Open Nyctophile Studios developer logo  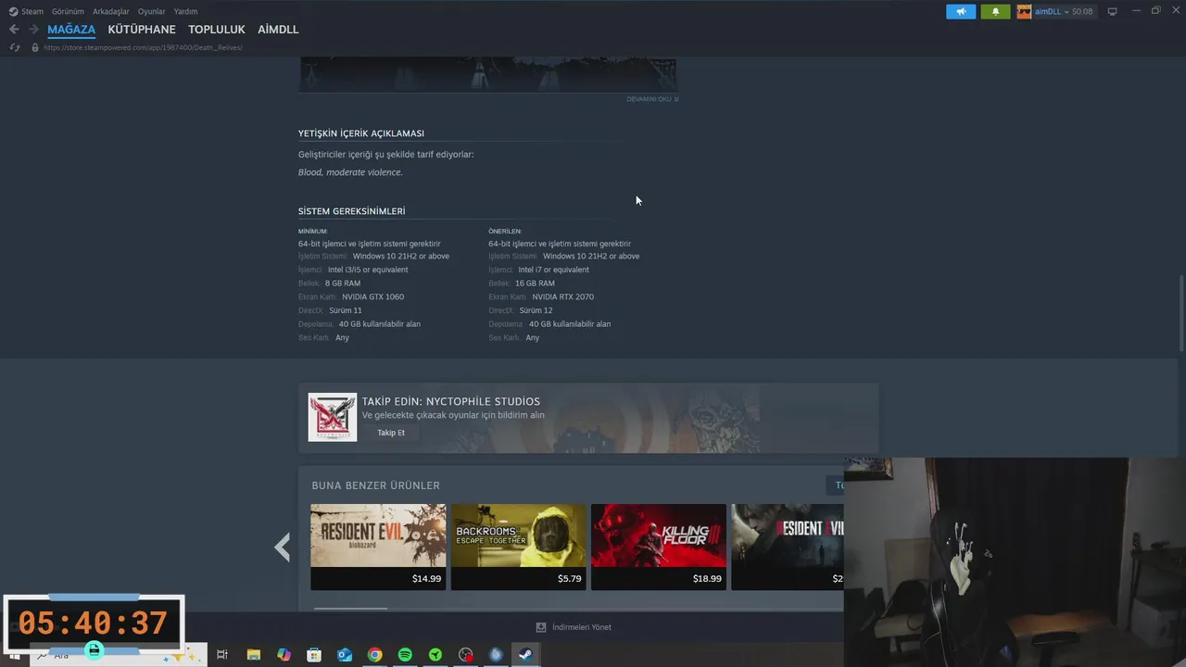coord(333,417)
